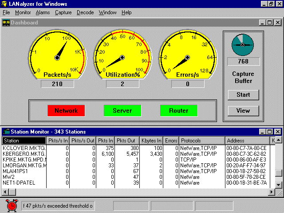Open the Help menu
Image resolution: width=284 pixels, height=213 pixels.
pyautogui.click(x=126, y=12)
